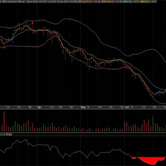This screenshot has width=166, height=166.
Task: Click the 'Lo 8.45' value in header
Action: (51, 2)
